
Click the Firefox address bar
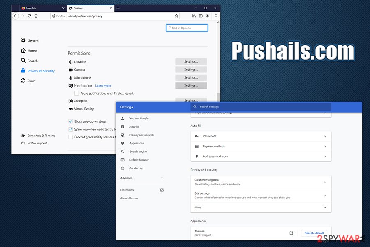pos(115,16)
